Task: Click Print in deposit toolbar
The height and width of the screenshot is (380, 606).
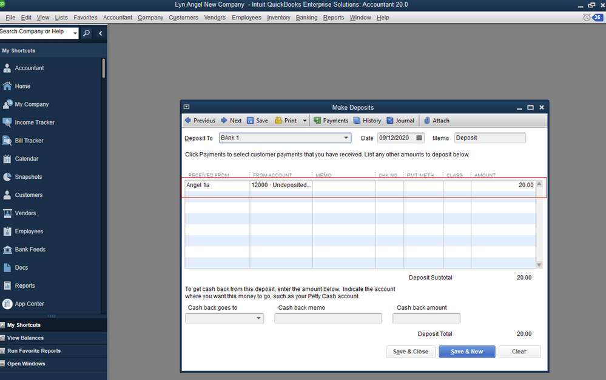Action: (x=286, y=121)
